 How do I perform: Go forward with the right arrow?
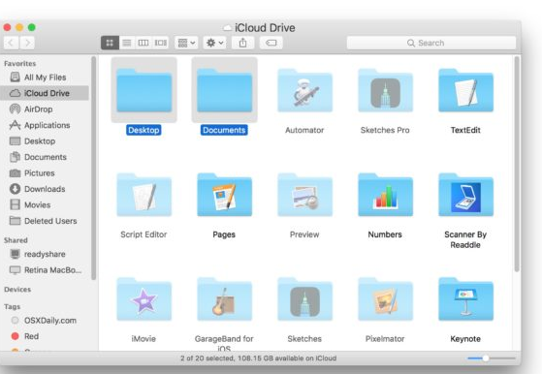(27, 43)
